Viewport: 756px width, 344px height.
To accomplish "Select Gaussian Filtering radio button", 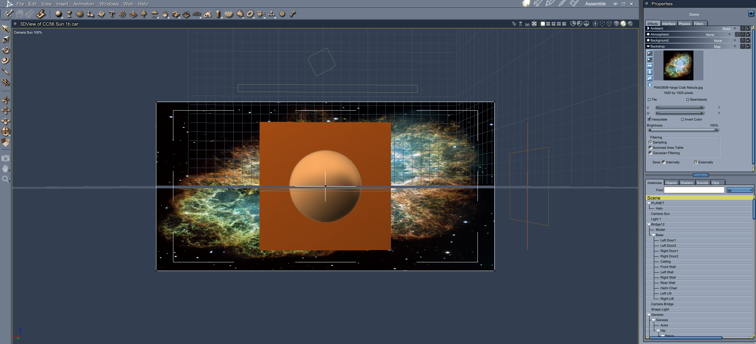I will [650, 153].
